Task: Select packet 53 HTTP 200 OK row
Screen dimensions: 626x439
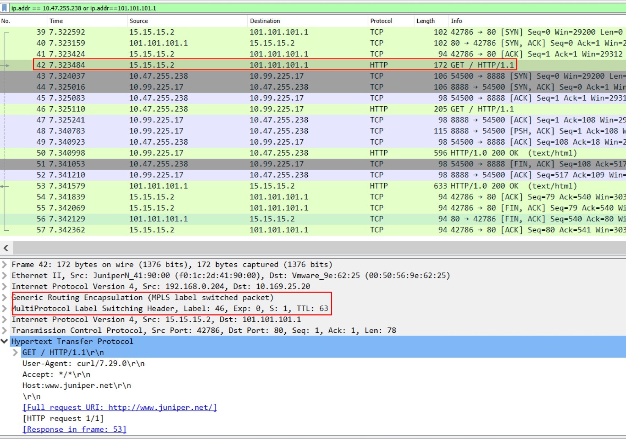Action: (x=313, y=186)
